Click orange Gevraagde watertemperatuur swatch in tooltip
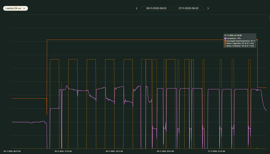270x154 pixels. 225,41
